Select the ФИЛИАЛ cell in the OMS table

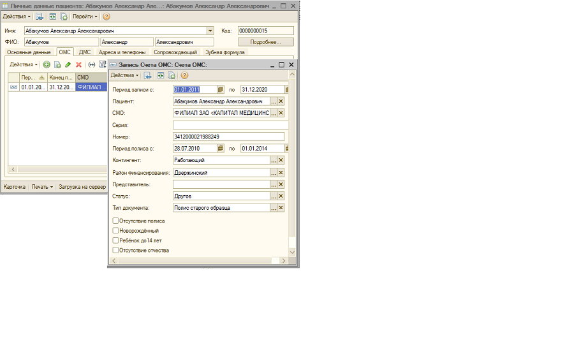(92, 87)
